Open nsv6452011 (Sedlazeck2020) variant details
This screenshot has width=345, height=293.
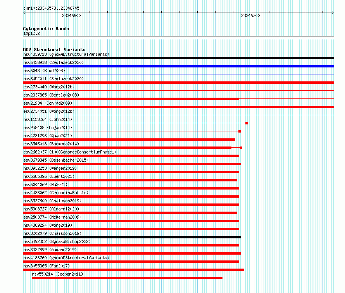tap(53, 79)
